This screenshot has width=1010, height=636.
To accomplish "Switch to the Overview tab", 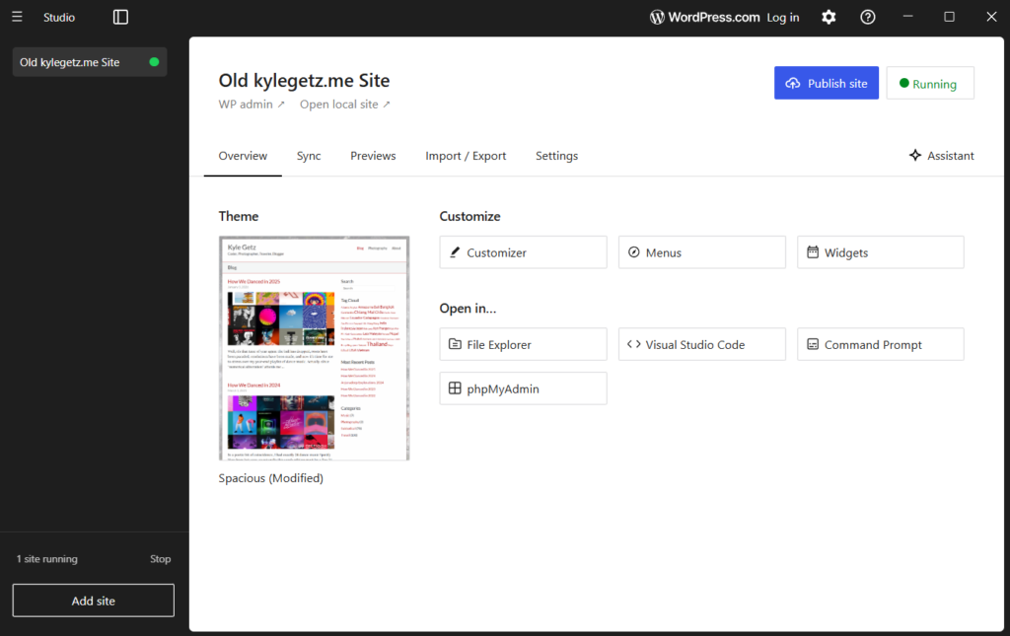I will click(x=243, y=156).
